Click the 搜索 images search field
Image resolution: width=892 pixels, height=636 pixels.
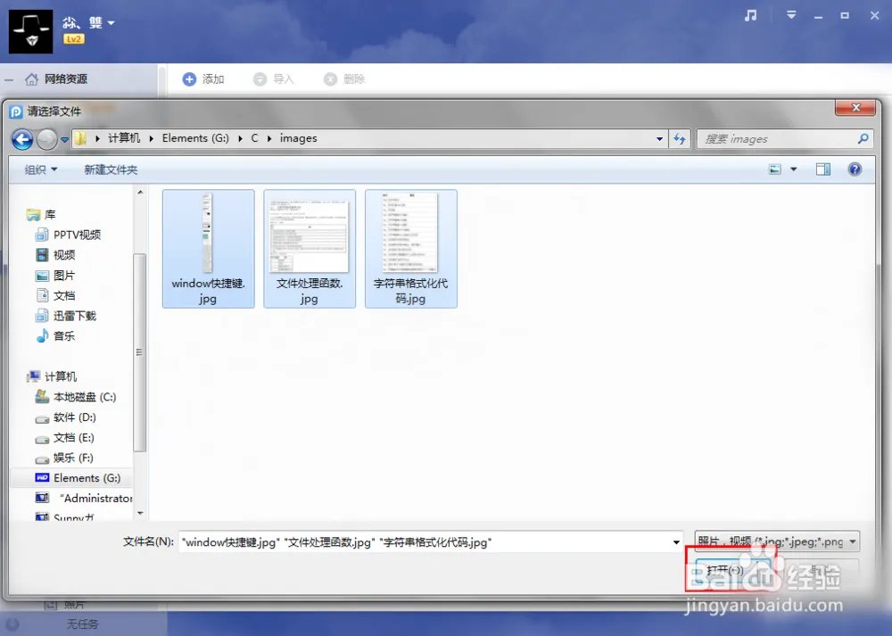pyautogui.click(x=776, y=139)
